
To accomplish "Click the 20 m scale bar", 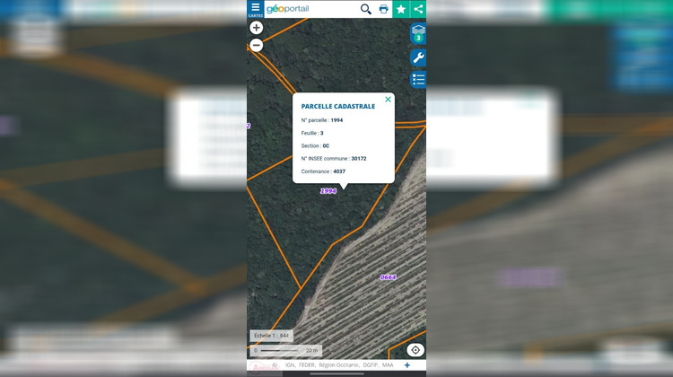I will pyautogui.click(x=287, y=350).
